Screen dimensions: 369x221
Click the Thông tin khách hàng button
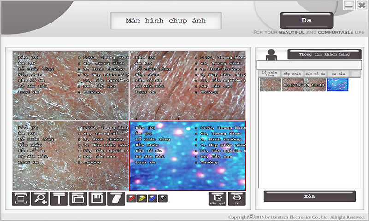pyautogui.click(x=324, y=54)
